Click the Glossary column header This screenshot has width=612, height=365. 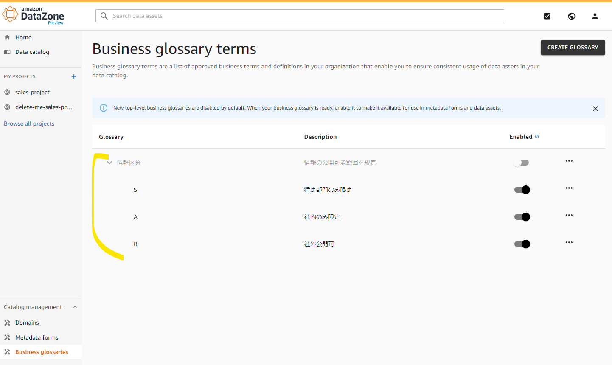pyautogui.click(x=111, y=137)
